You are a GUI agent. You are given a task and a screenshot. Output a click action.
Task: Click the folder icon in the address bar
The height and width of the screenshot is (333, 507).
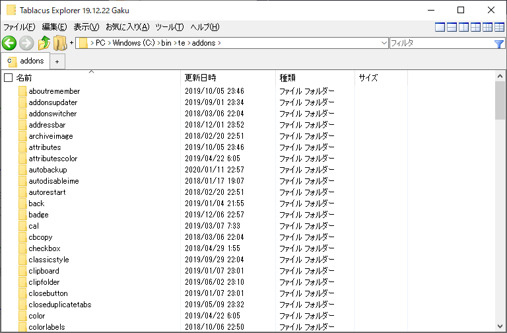click(83, 43)
